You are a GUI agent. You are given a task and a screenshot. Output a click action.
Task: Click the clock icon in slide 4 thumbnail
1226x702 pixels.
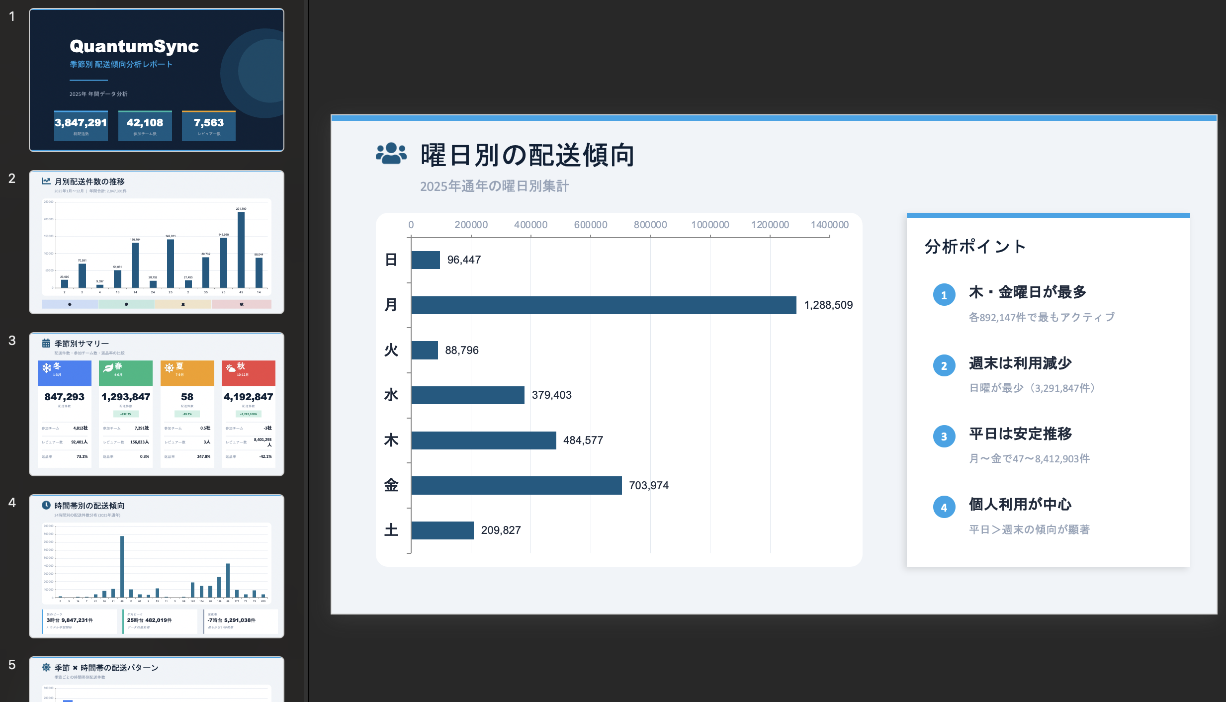46,505
